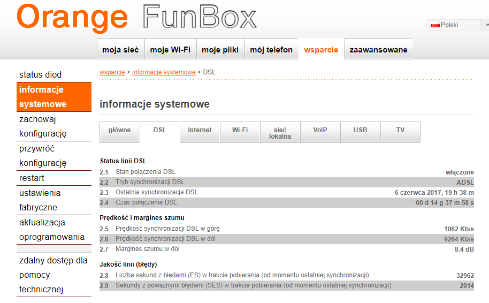The image size is (489, 303).
Task: Switch to the główne sub-tab
Action: pos(119,132)
